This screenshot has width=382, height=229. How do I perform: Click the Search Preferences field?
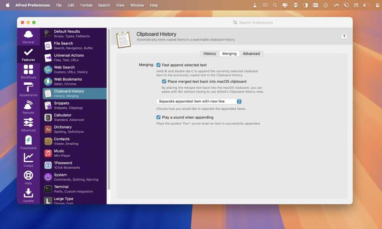(x=291, y=23)
